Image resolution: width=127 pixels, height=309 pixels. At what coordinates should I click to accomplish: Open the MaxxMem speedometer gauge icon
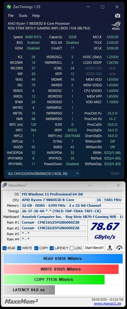tap(120, 248)
